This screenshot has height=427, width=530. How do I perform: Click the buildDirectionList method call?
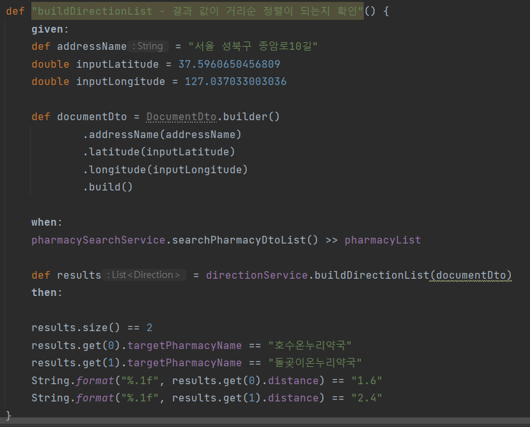tap(372, 276)
